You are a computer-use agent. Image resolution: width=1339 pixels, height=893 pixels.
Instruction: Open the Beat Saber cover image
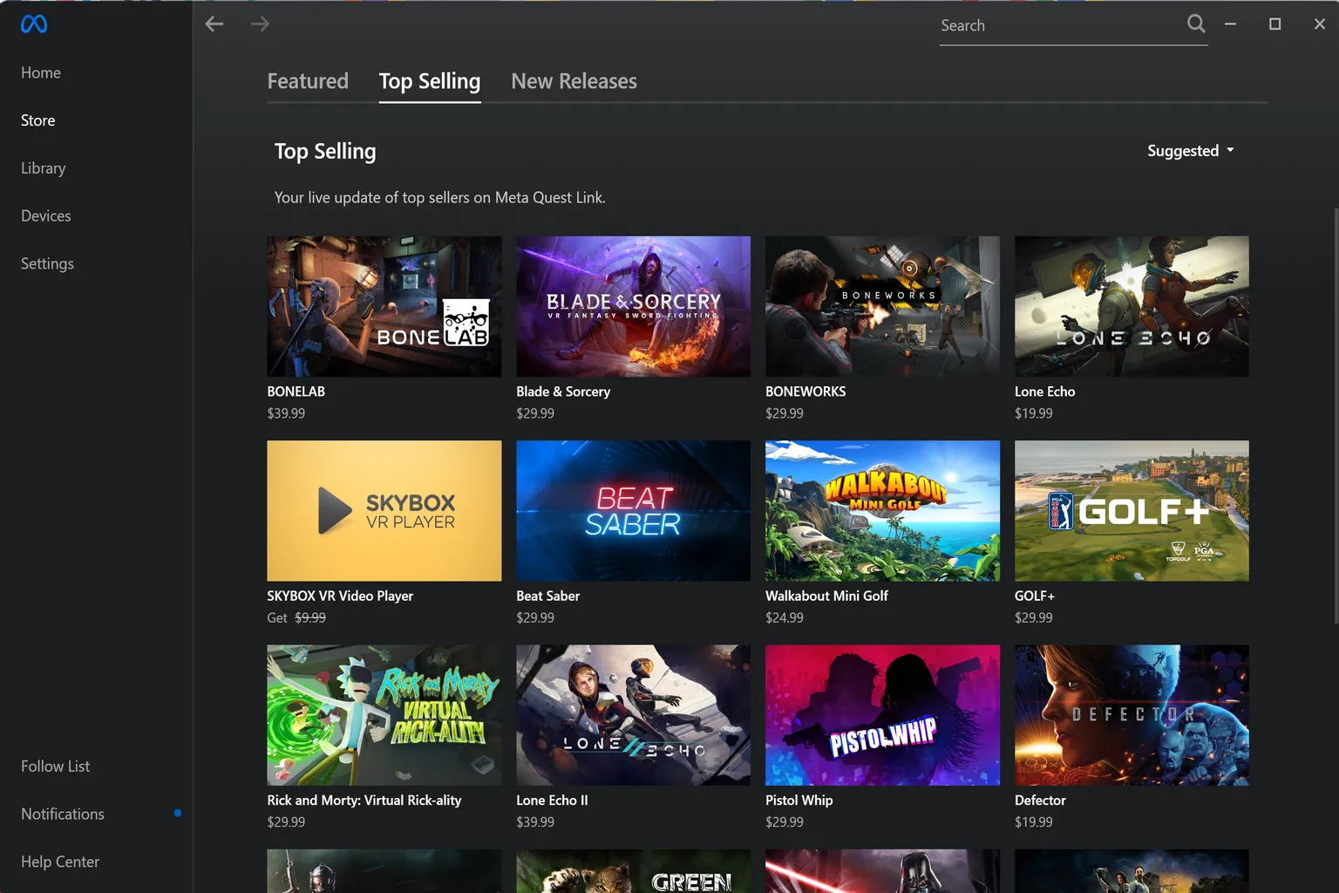633,510
